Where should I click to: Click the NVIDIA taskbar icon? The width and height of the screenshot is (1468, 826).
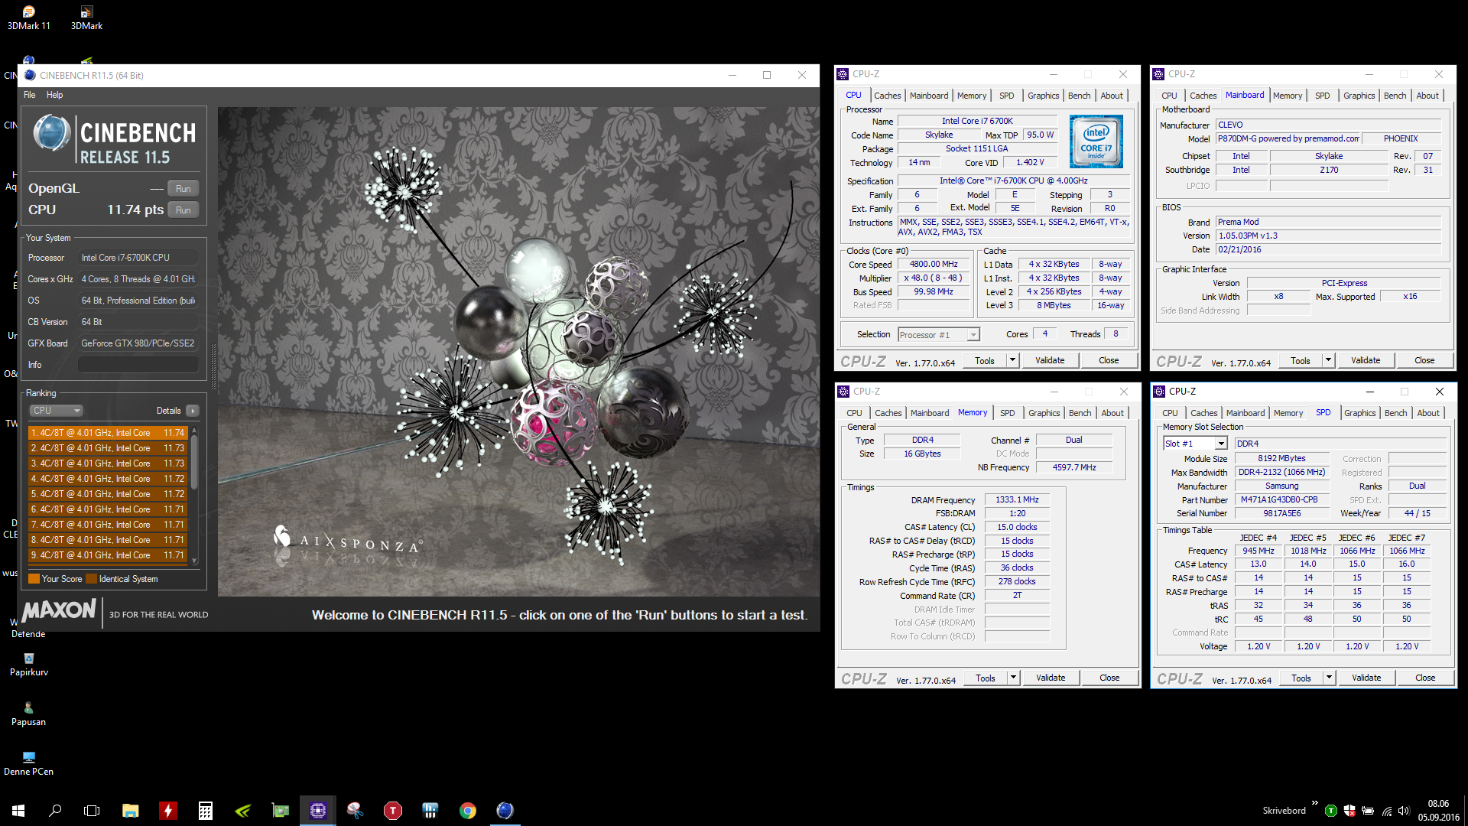tap(242, 811)
